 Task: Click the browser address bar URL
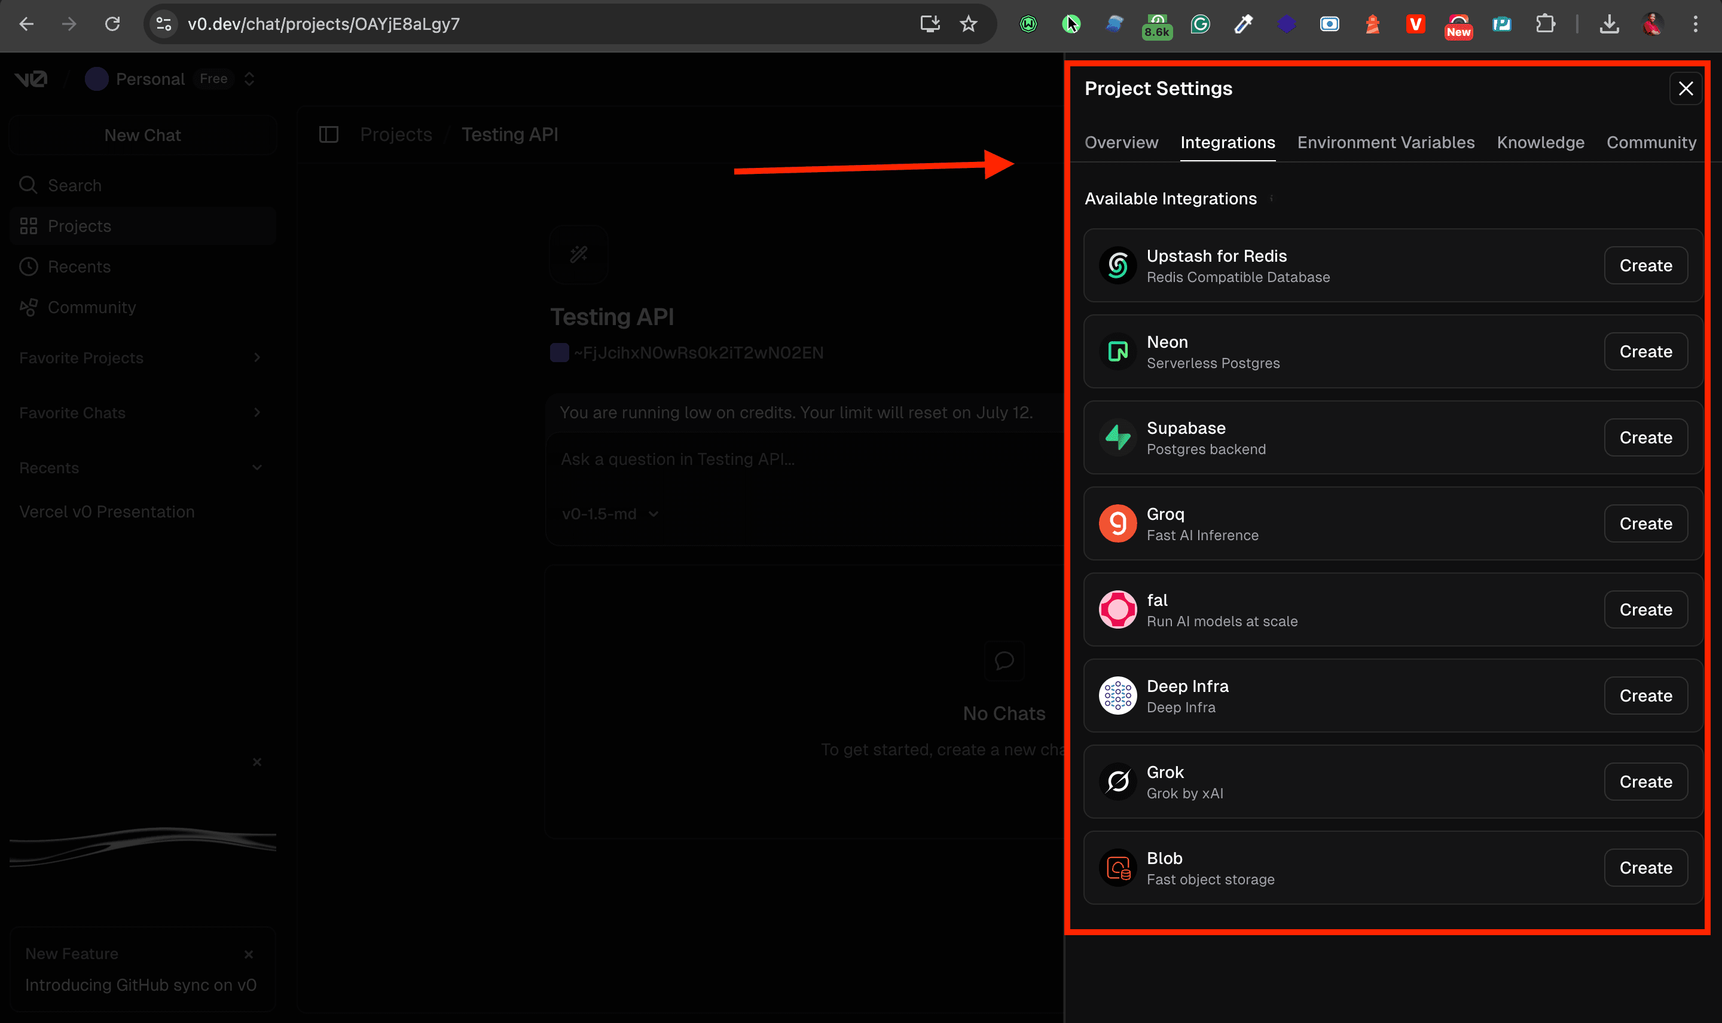tap(323, 24)
